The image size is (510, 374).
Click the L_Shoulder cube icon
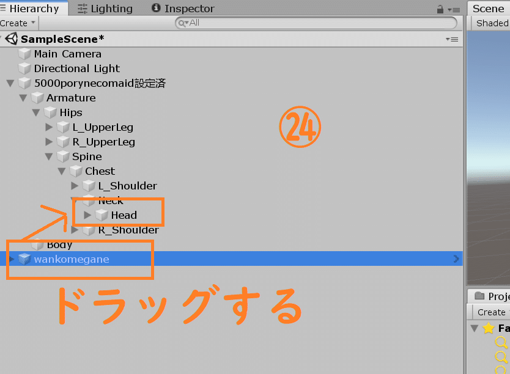coord(89,186)
